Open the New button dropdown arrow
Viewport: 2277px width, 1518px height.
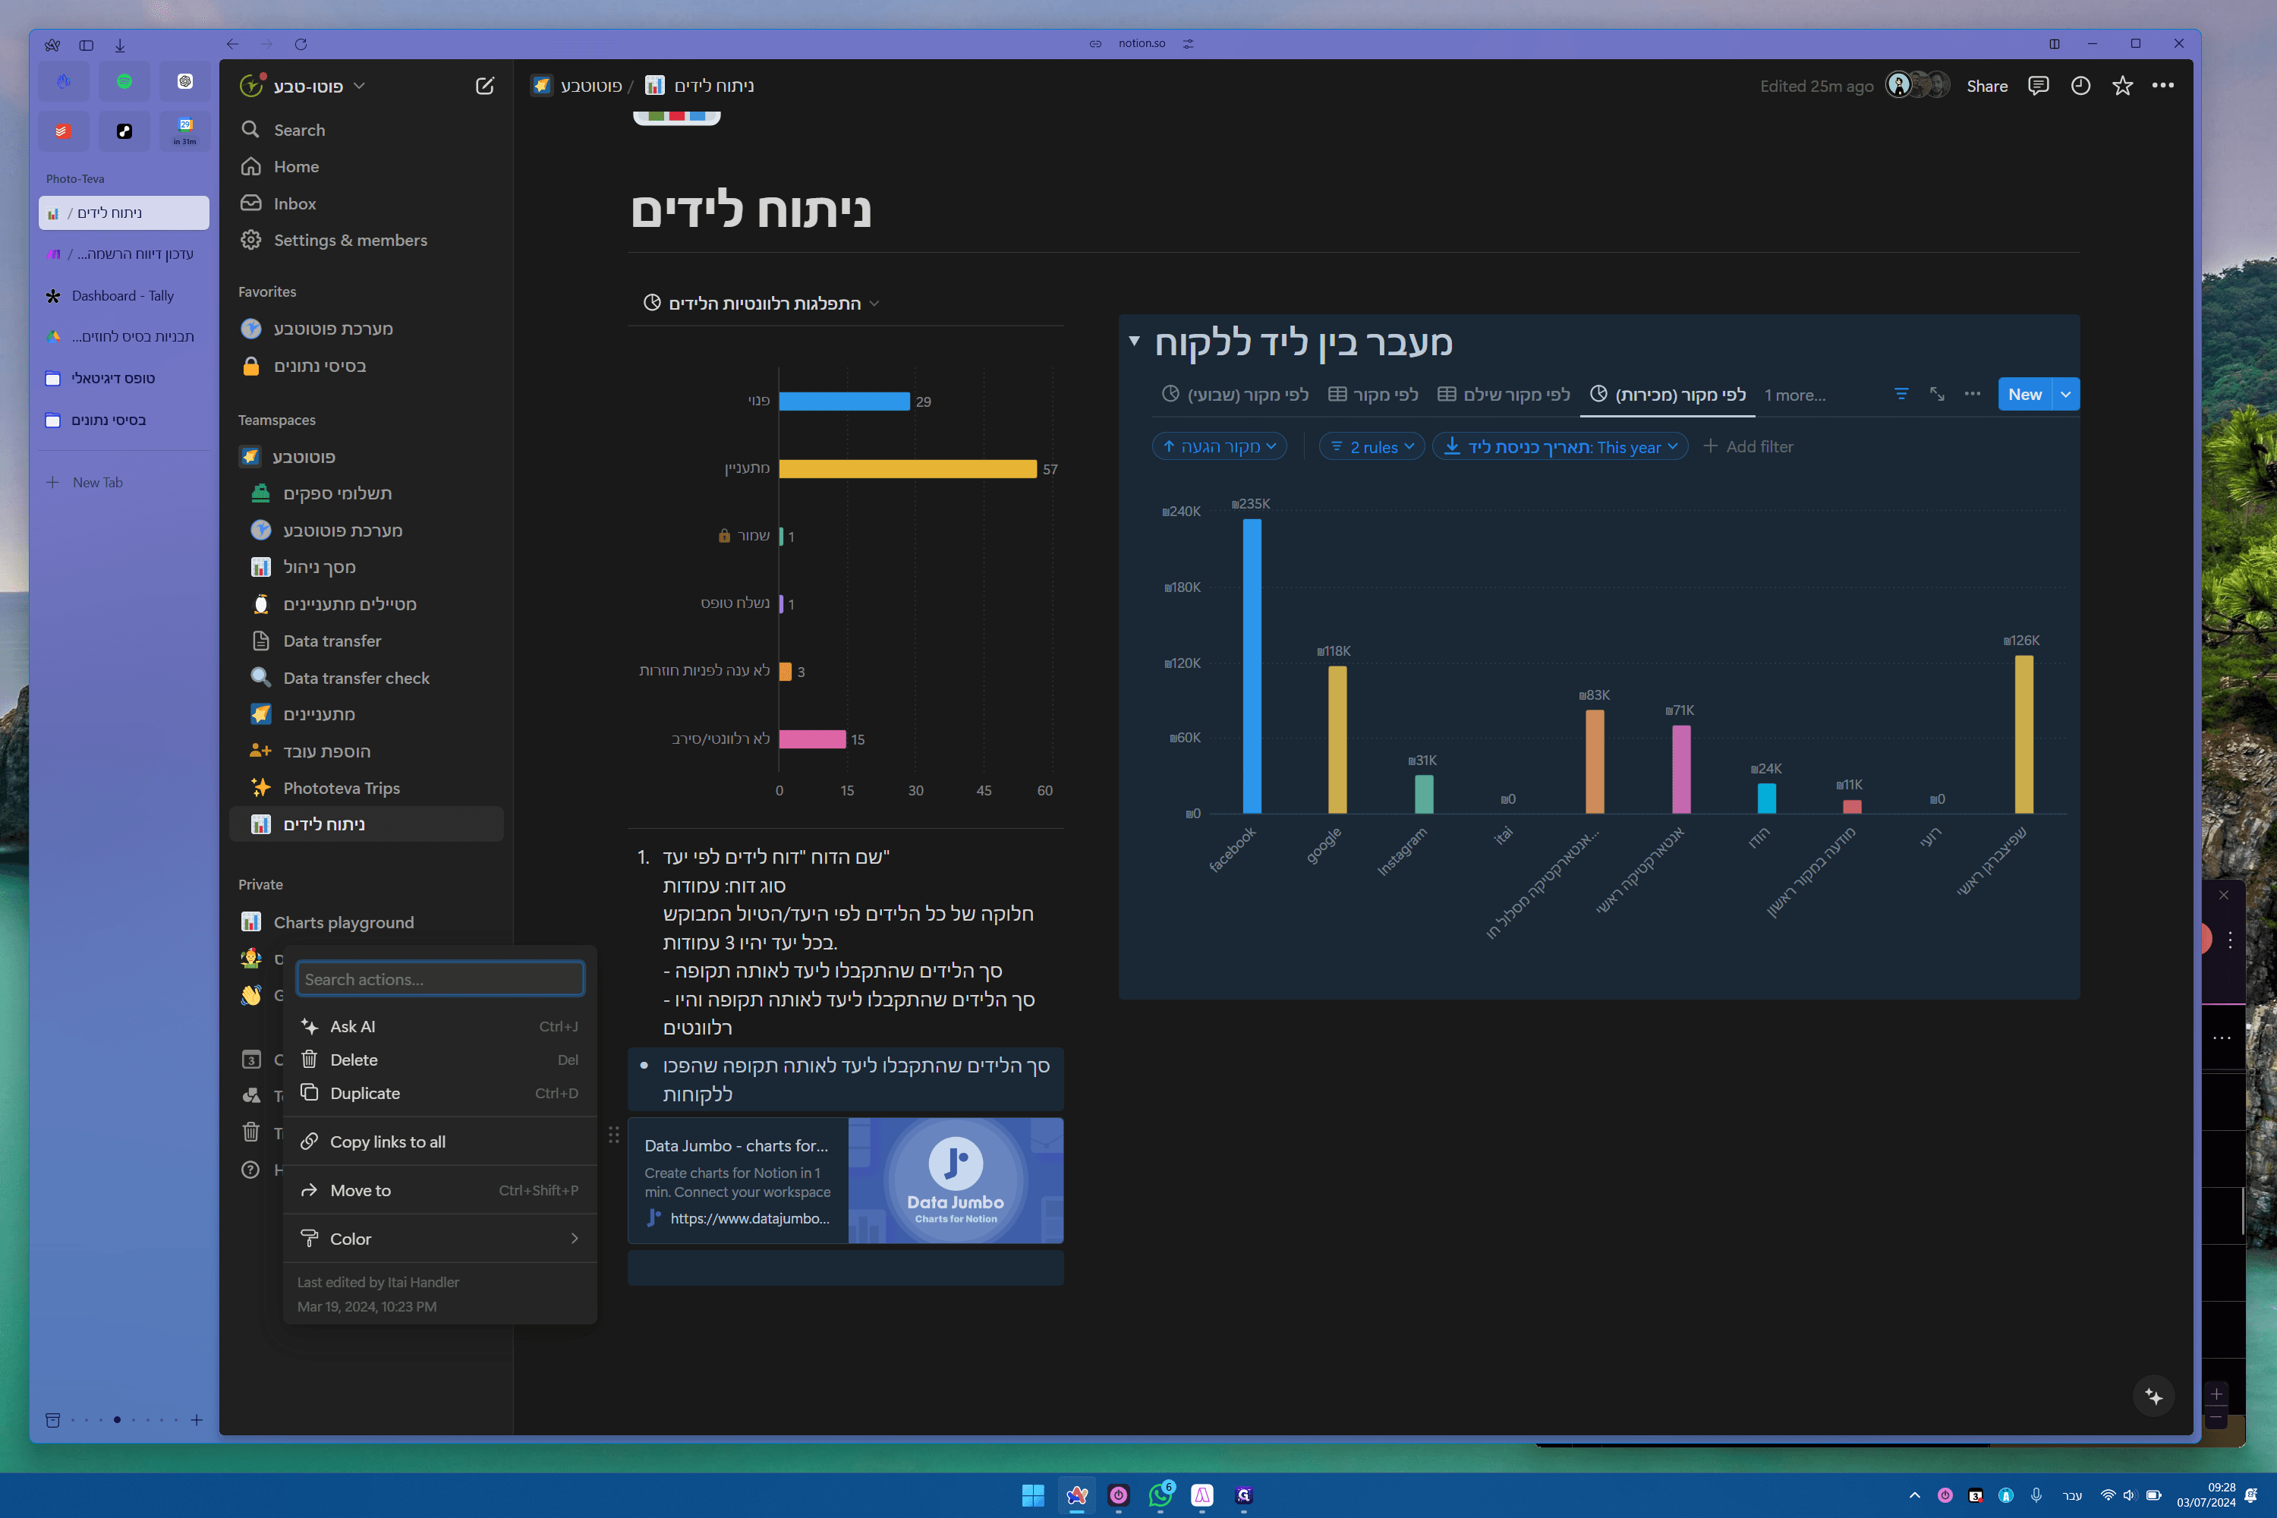[x=2066, y=394]
